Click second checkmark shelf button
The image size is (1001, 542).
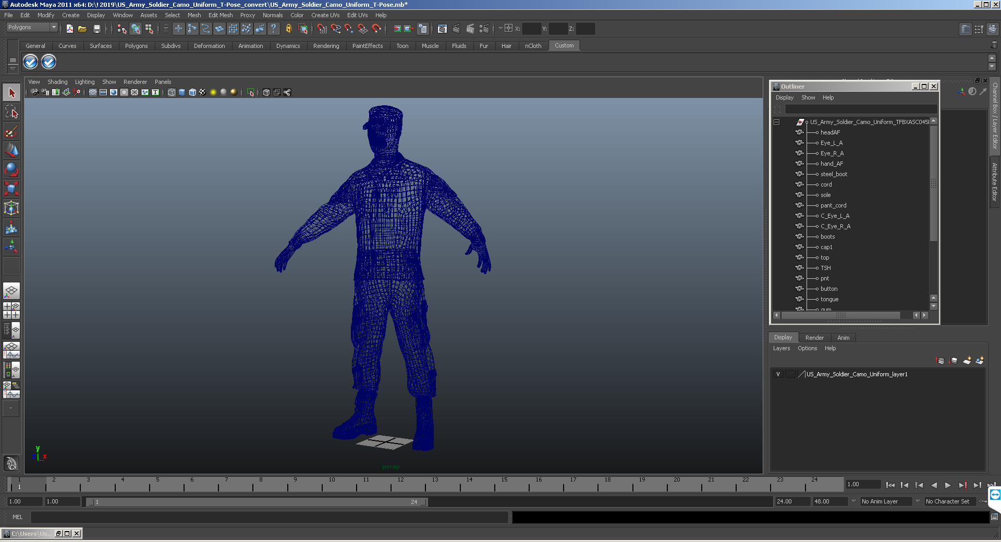click(48, 62)
